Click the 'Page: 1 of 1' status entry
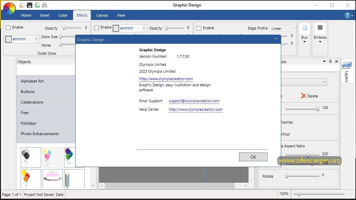The height and width of the screenshot is (200, 356). (12, 195)
